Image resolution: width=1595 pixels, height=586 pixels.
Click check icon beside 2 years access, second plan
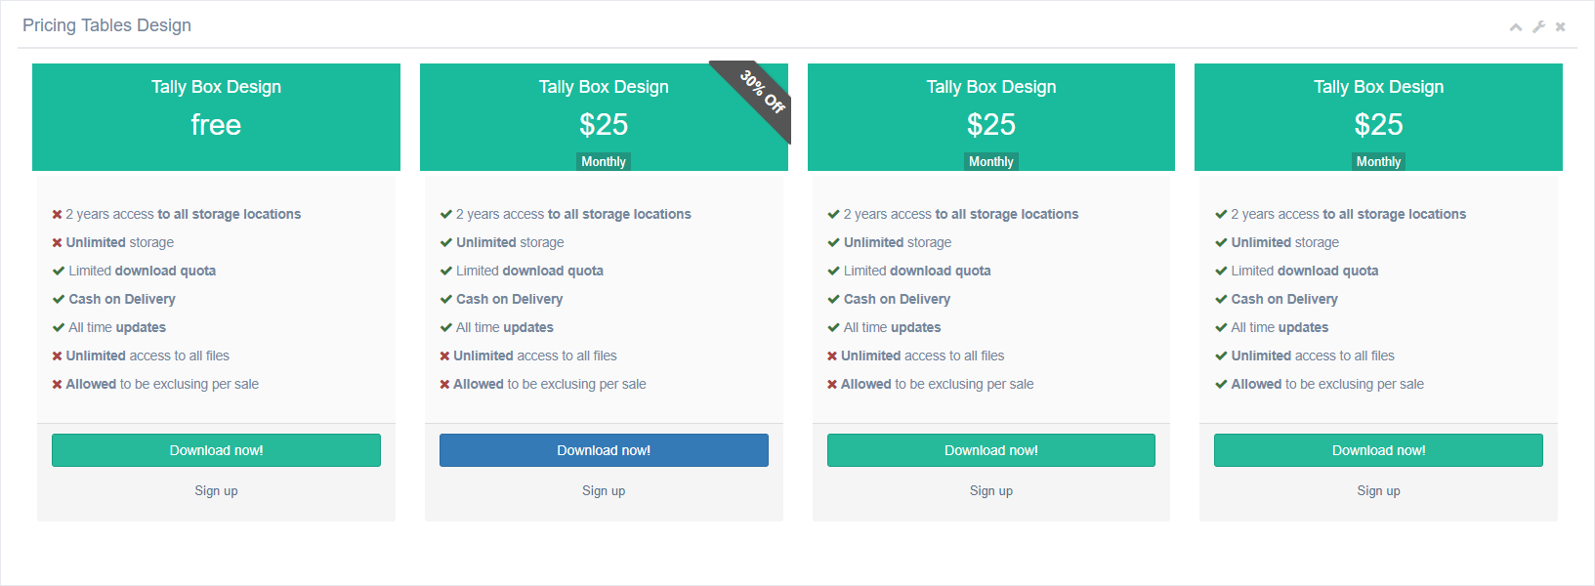[446, 215]
